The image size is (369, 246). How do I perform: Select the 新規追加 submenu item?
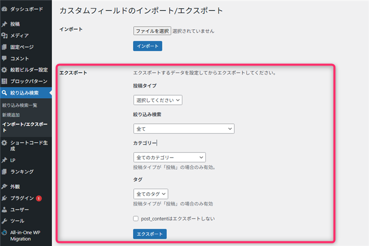coord(11,115)
